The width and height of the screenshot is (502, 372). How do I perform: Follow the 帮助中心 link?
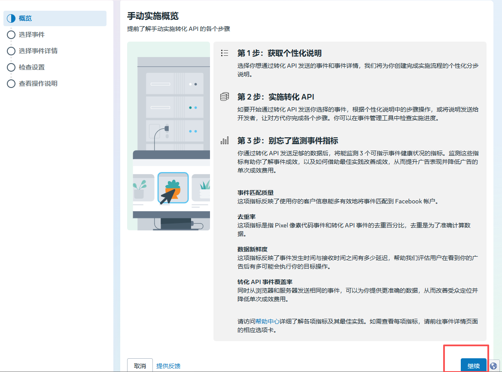(268, 321)
